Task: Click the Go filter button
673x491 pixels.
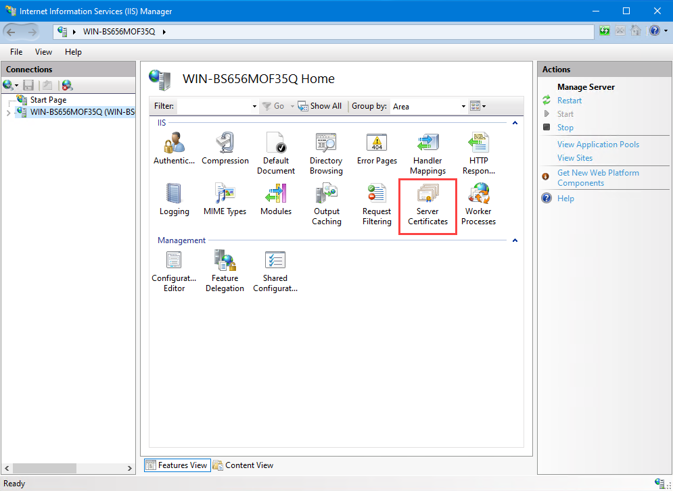Action: (x=273, y=106)
